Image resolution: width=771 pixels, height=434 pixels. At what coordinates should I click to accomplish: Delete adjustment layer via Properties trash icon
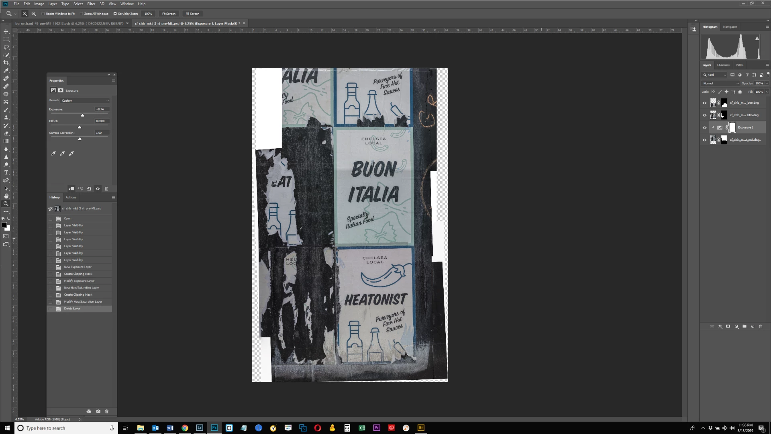pyautogui.click(x=106, y=188)
